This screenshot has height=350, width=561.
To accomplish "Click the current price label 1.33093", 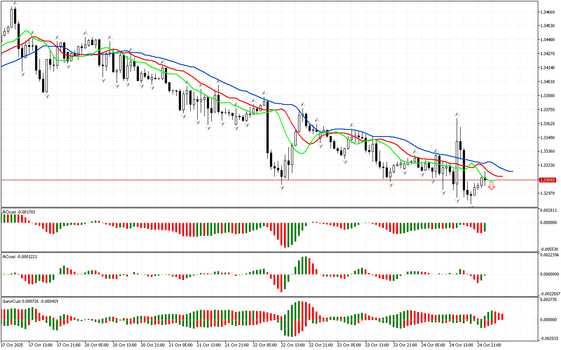I will click(547, 180).
